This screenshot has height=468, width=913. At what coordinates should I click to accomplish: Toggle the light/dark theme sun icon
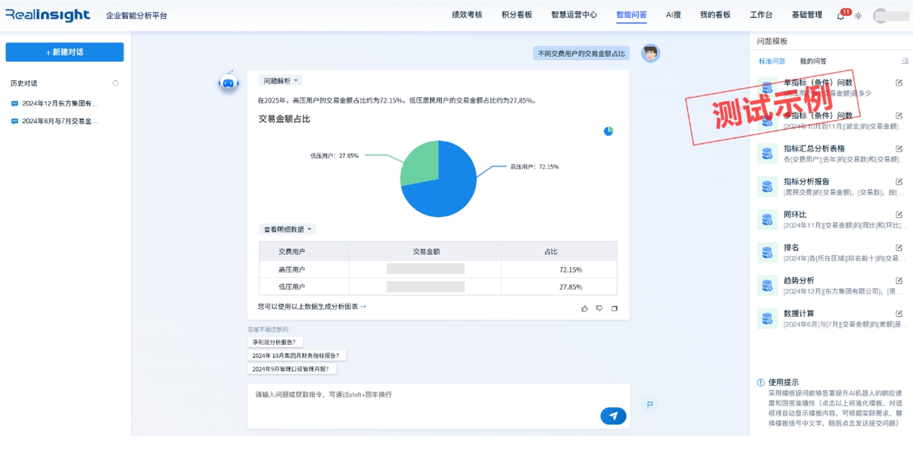(858, 16)
